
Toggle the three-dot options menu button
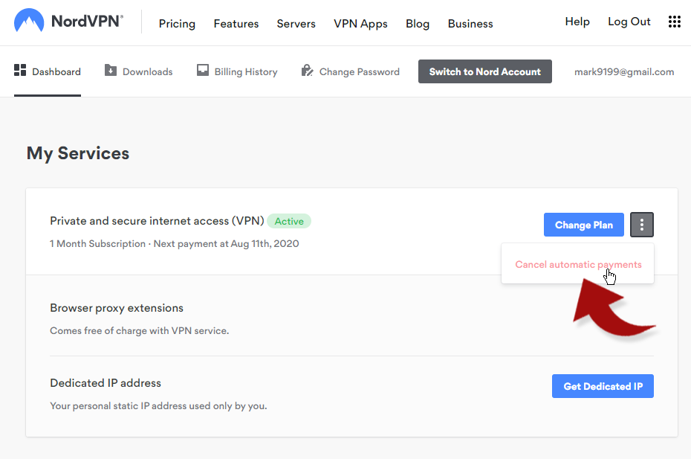(642, 225)
